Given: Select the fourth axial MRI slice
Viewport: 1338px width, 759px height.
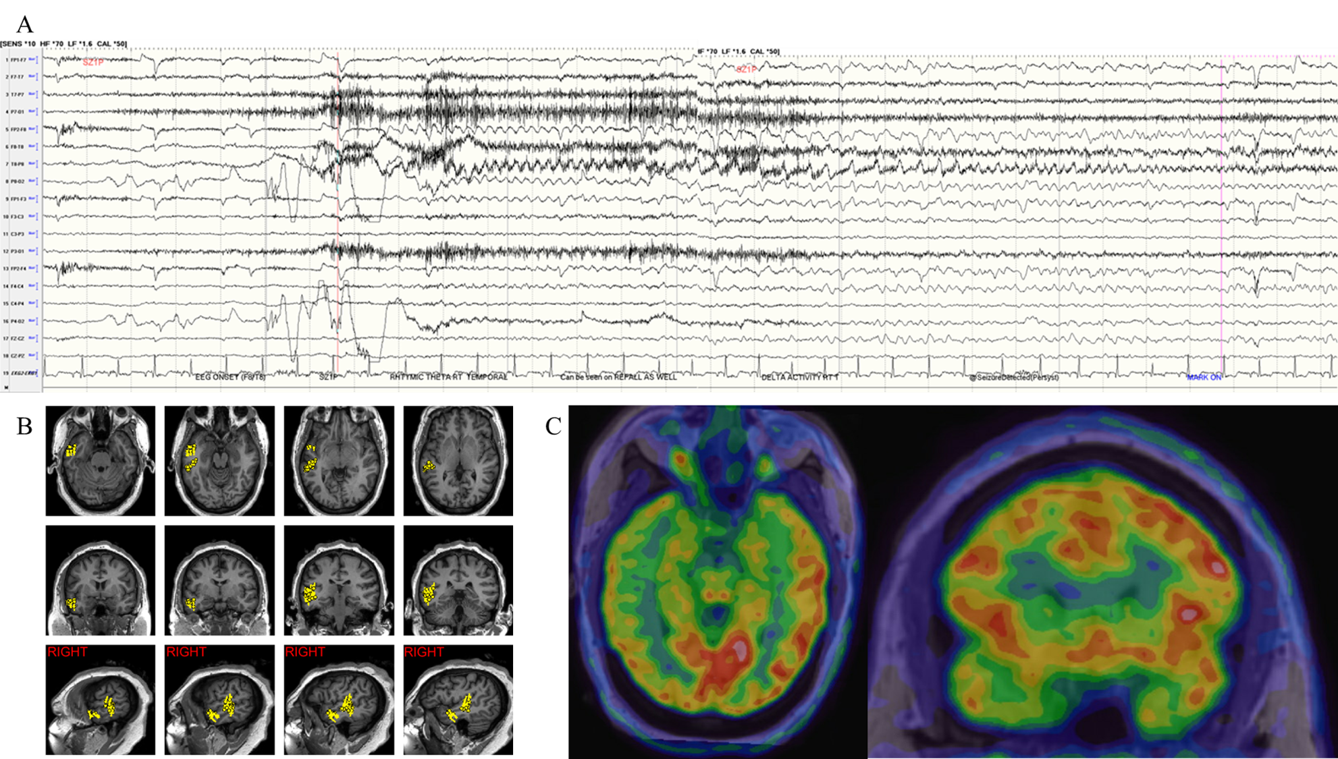Looking at the screenshot, I should pyautogui.click(x=458, y=461).
